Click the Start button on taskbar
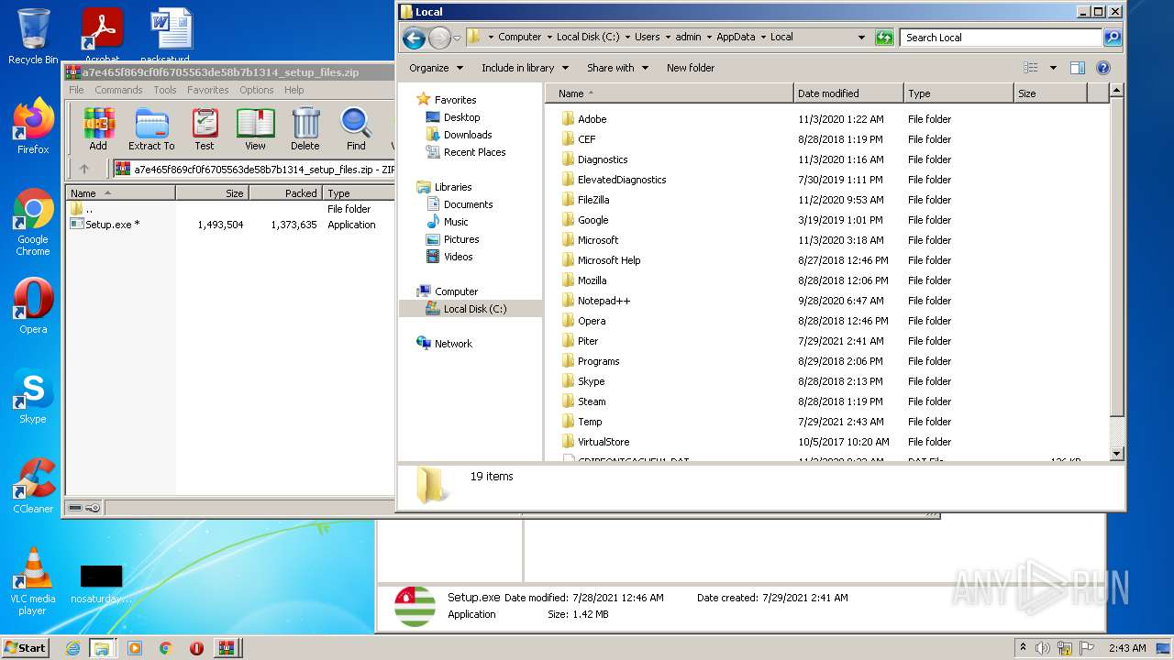Image resolution: width=1174 pixels, height=660 pixels. coord(26,647)
